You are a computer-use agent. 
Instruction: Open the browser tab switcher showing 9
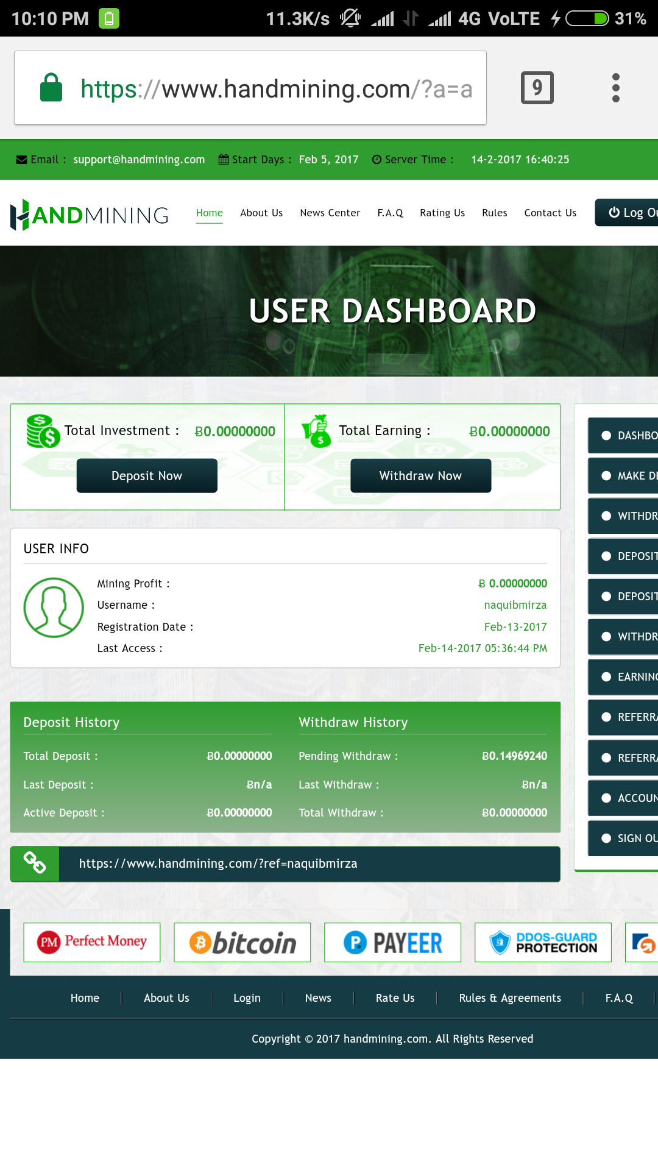(x=537, y=88)
